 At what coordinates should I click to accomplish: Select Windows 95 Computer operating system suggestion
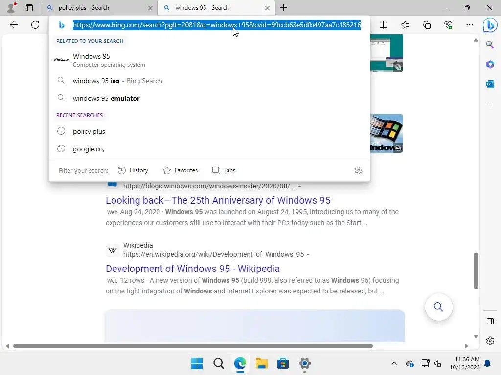tap(209, 60)
